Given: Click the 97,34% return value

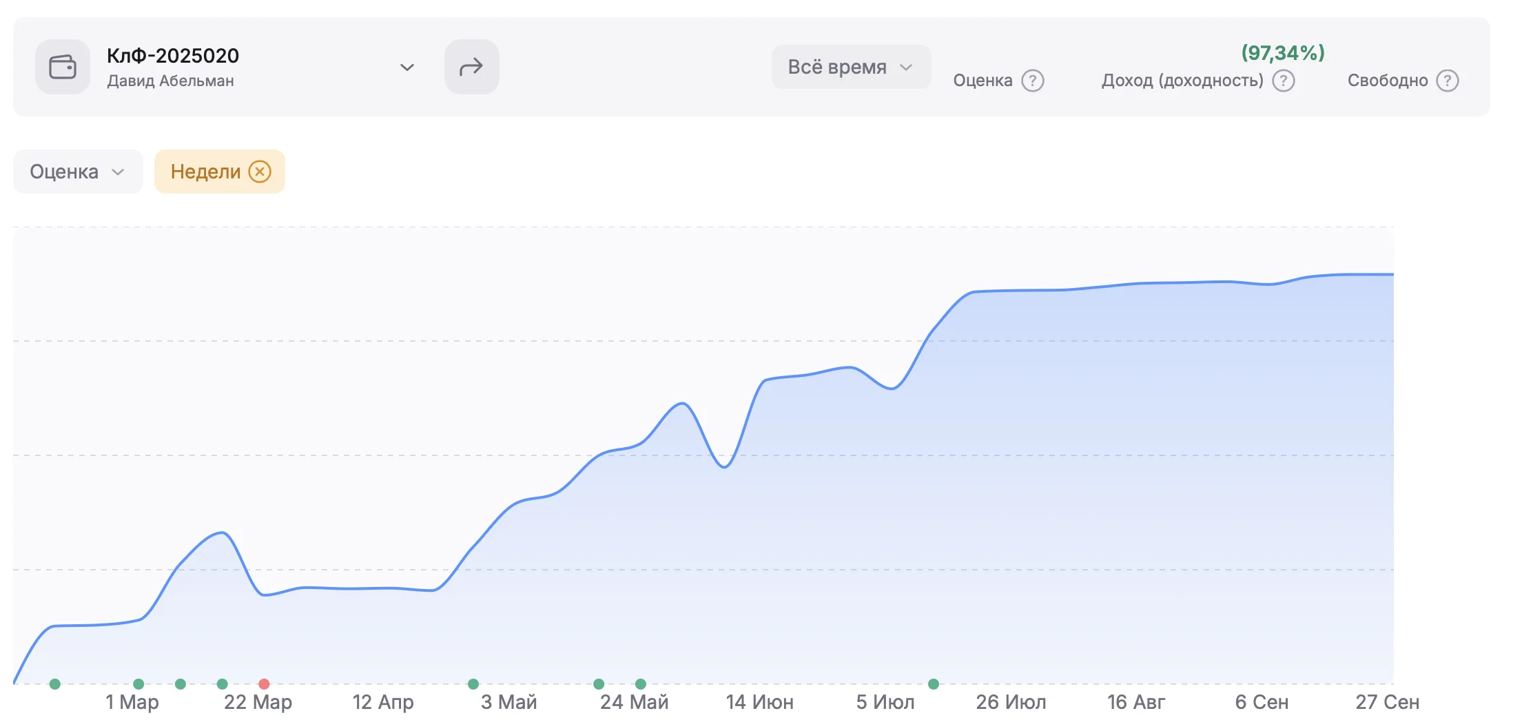Looking at the screenshot, I should [1283, 53].
